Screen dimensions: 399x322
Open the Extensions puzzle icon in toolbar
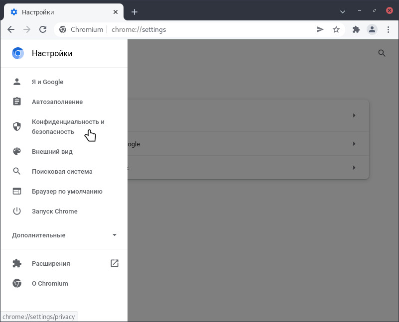(356, 29)
